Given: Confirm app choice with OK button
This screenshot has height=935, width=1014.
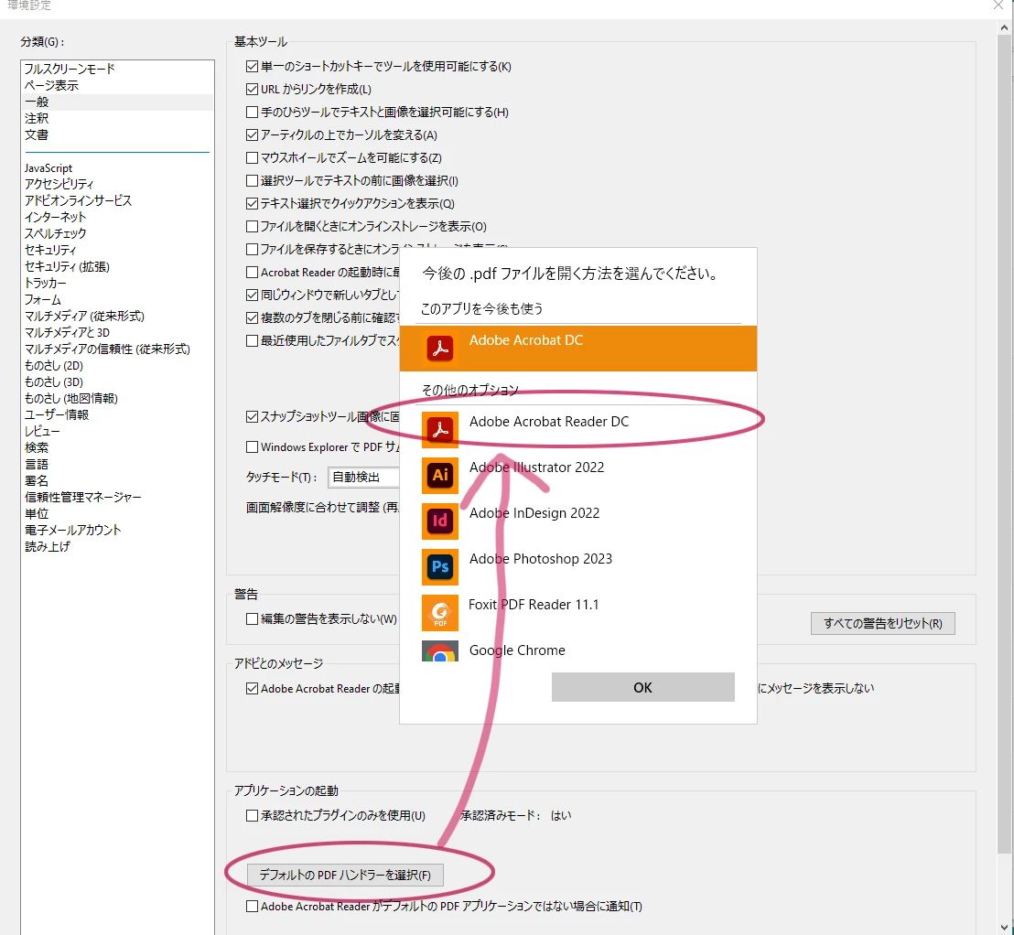Looking at the screenshot, I should pyautogui.click(x=642, y=687).
